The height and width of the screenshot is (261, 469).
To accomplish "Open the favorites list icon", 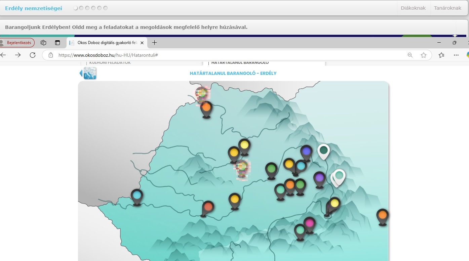I will [x=441, y=55].
